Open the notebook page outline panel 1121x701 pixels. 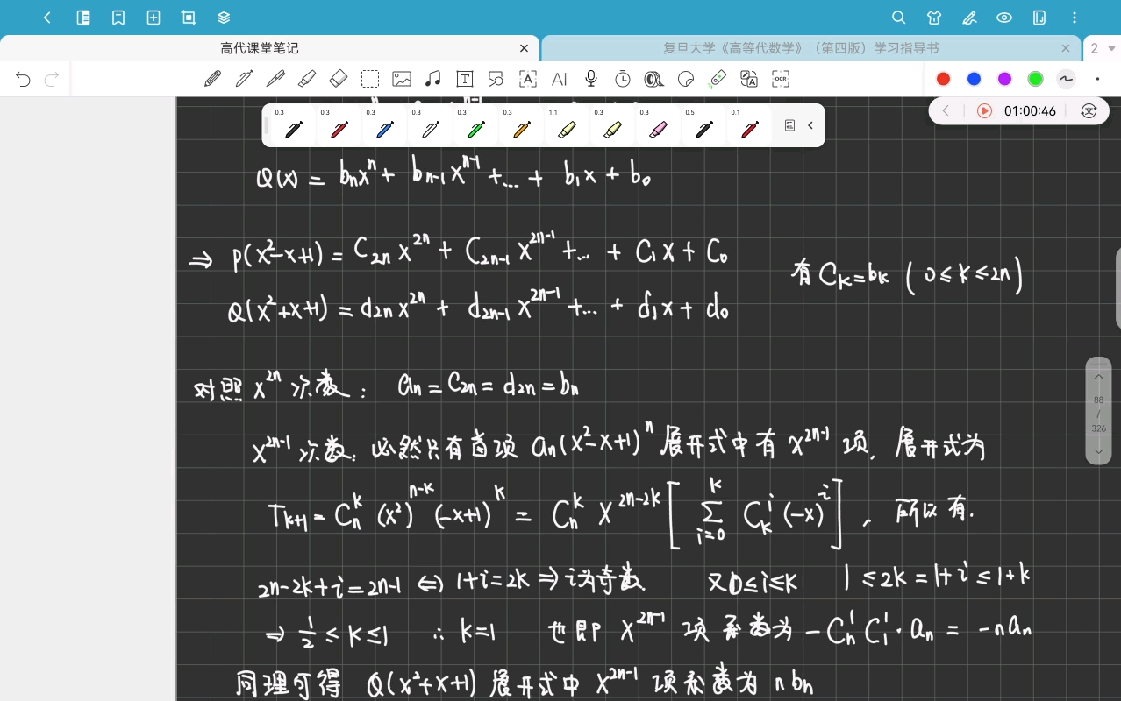[x=83, y=18]
